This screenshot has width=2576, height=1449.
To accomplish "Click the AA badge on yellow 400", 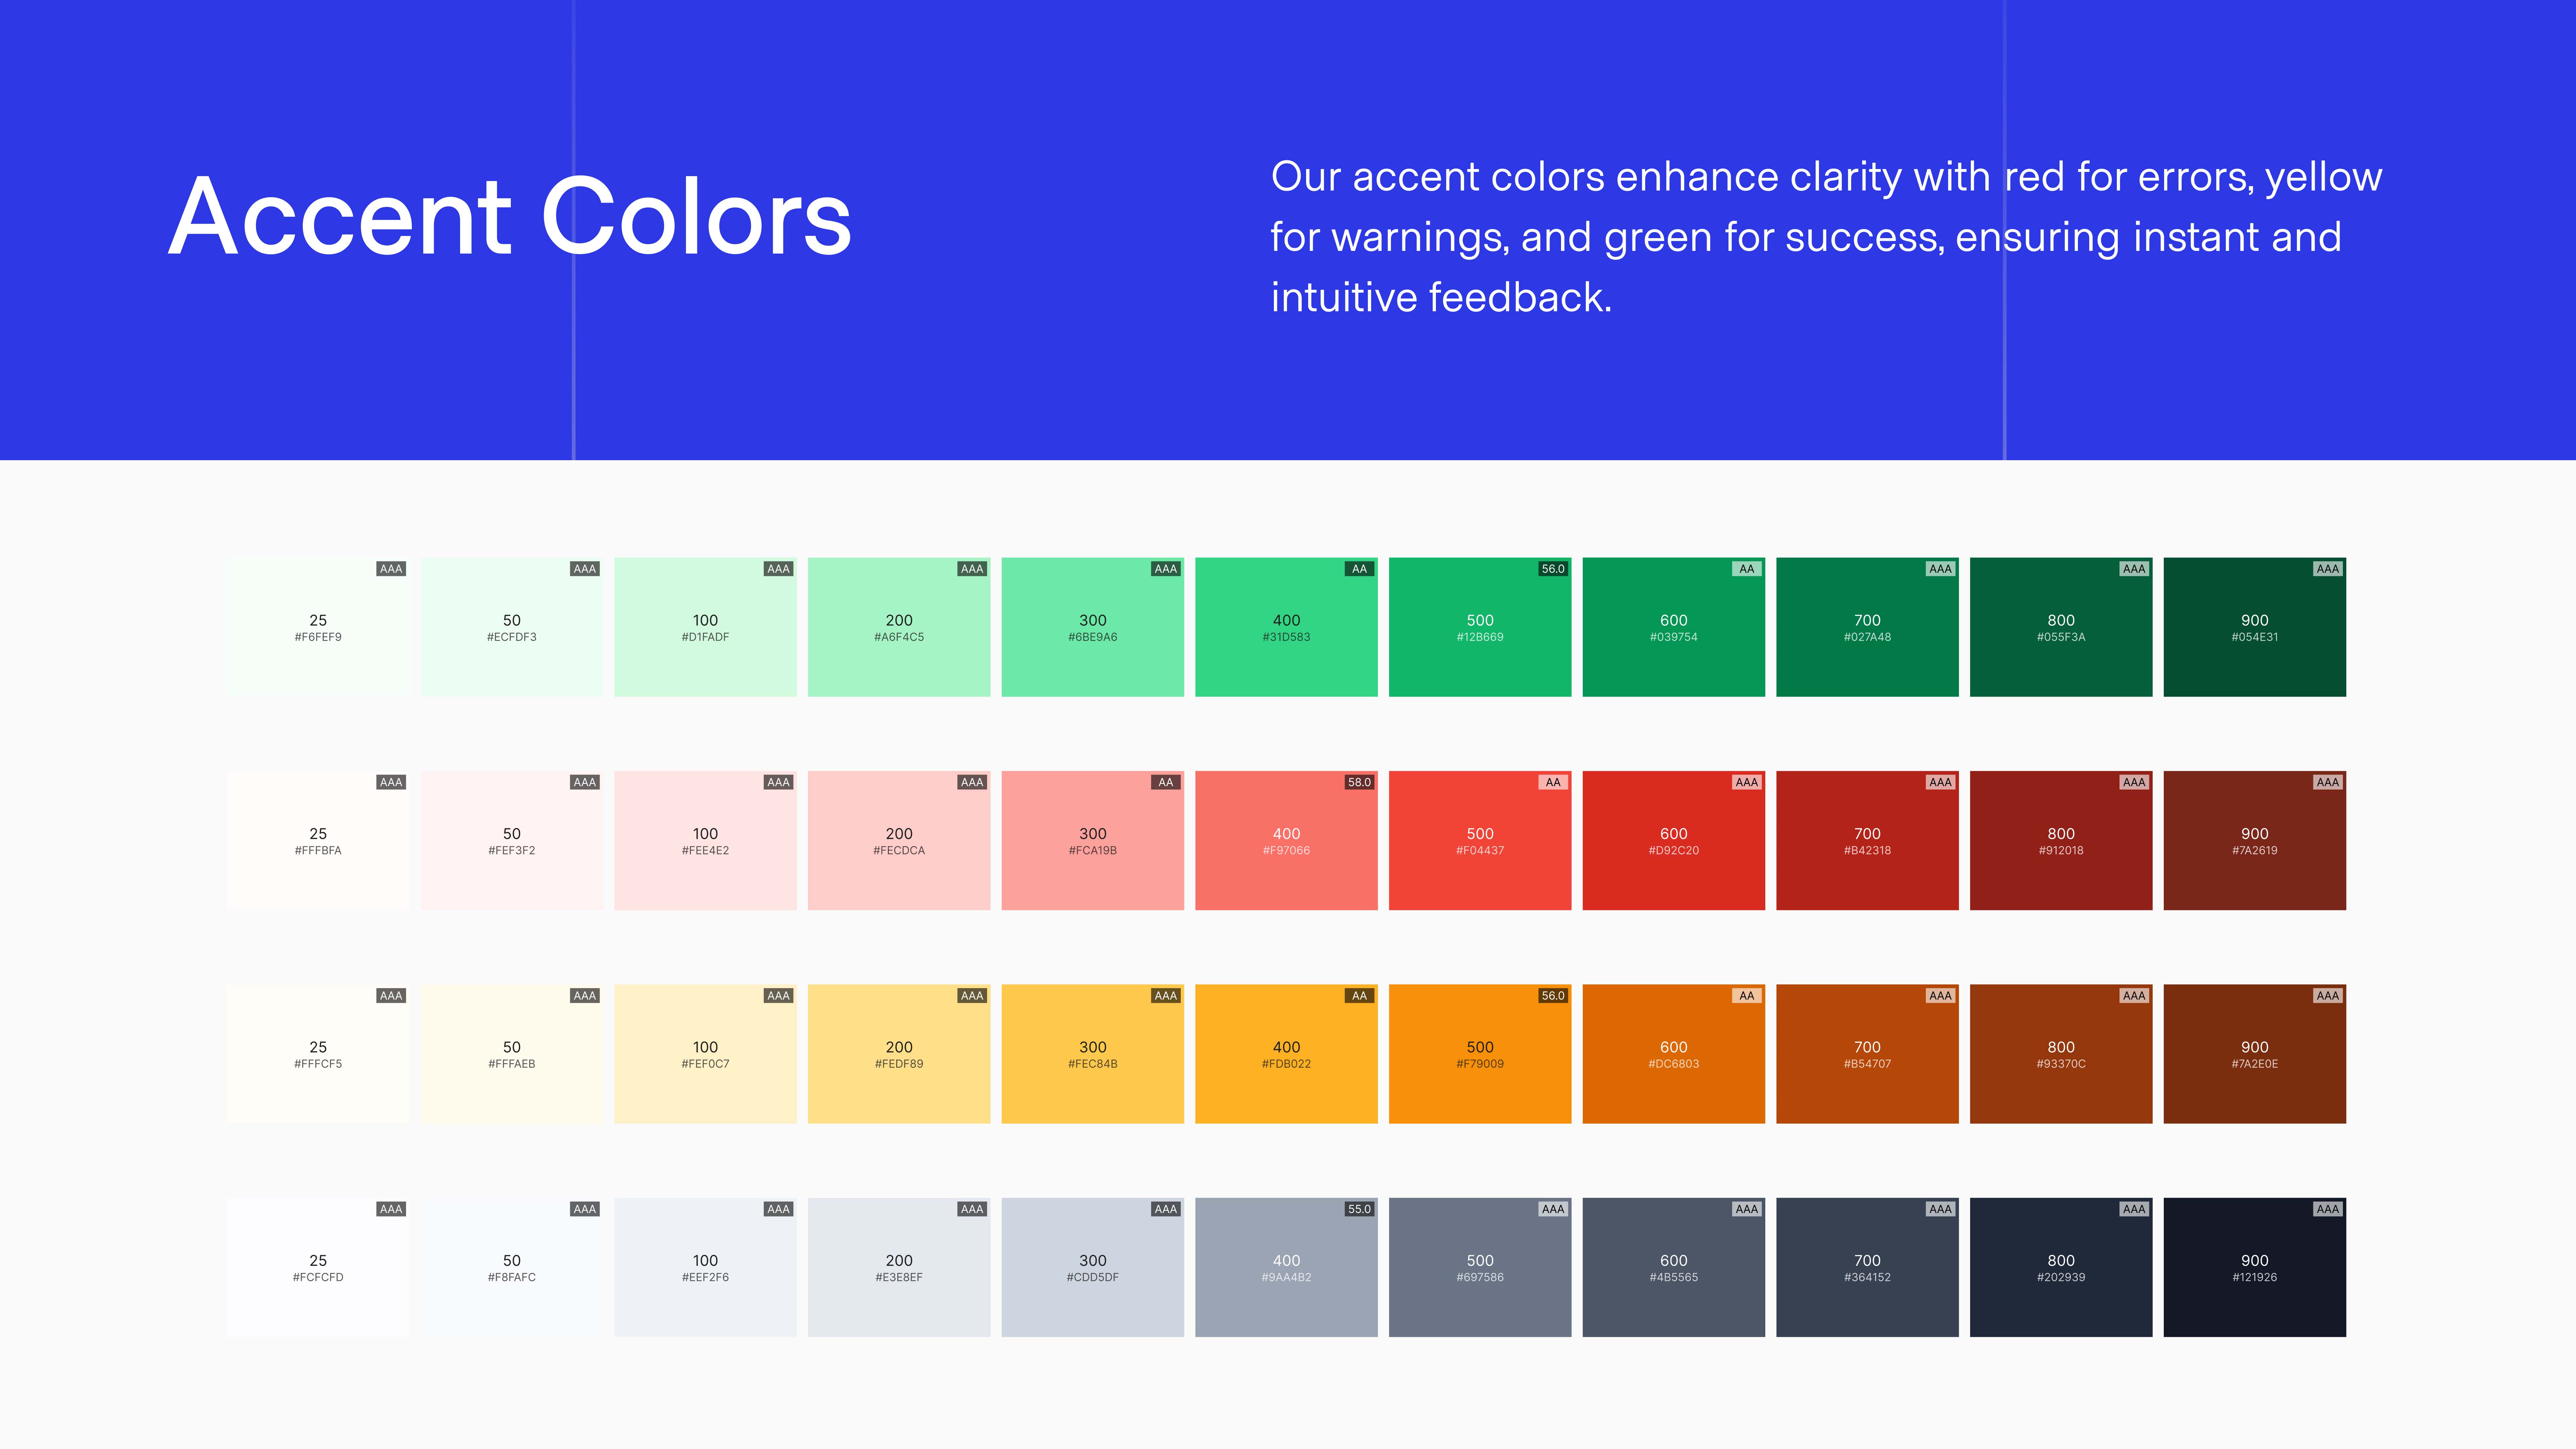I will [1359, 996].
